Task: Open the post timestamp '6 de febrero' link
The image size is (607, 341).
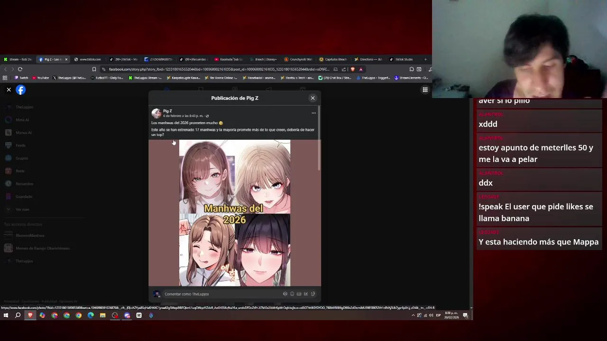Action: click(x=183, y=116)
